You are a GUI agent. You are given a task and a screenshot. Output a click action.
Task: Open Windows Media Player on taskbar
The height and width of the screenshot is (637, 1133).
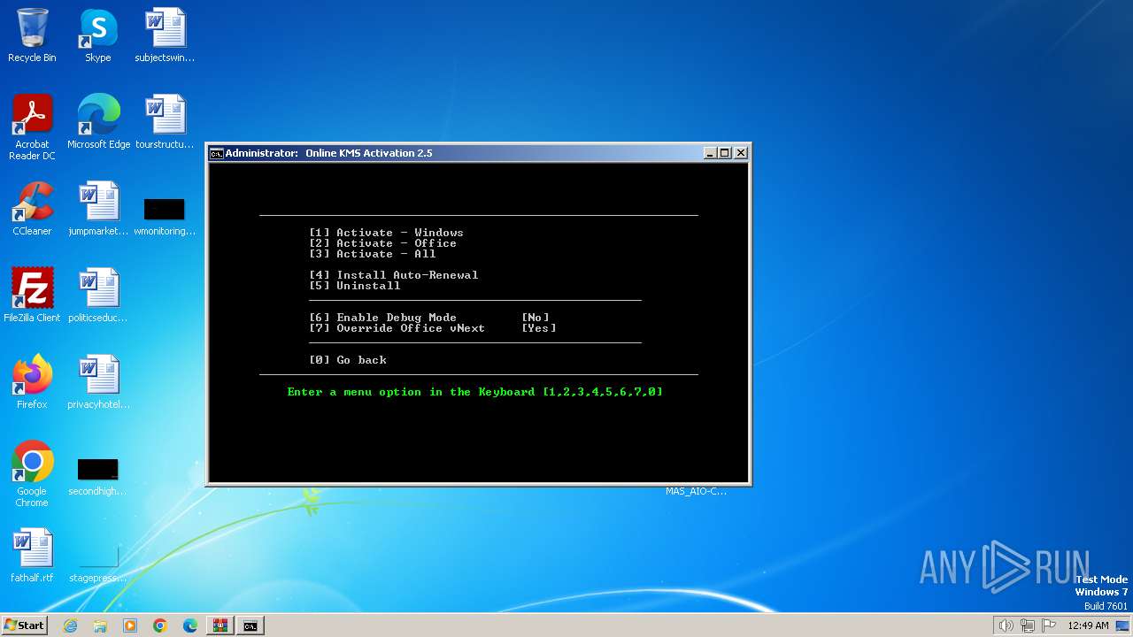pyautogui.click(x=130, y=625)
